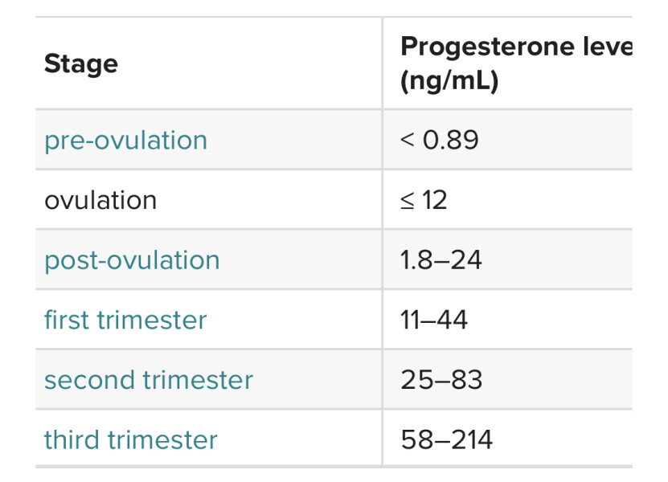The image size is (668, 482).
Task: Select the 11–44 first trimester value
Action: tap(434, 320)
